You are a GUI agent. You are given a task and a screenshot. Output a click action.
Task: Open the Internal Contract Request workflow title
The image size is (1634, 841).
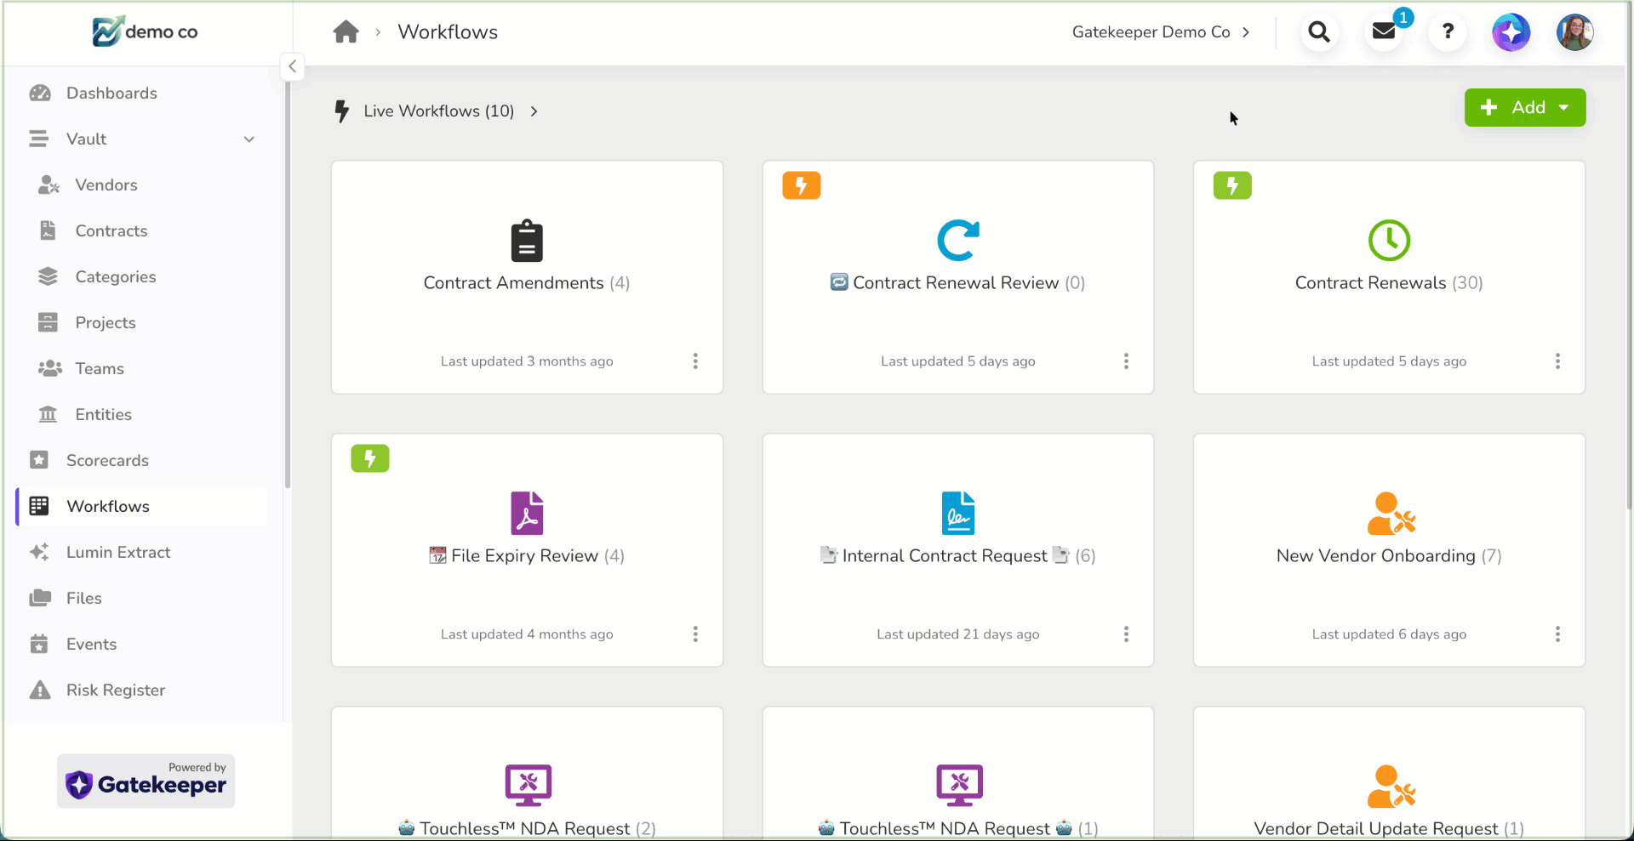tap(958, 556)
